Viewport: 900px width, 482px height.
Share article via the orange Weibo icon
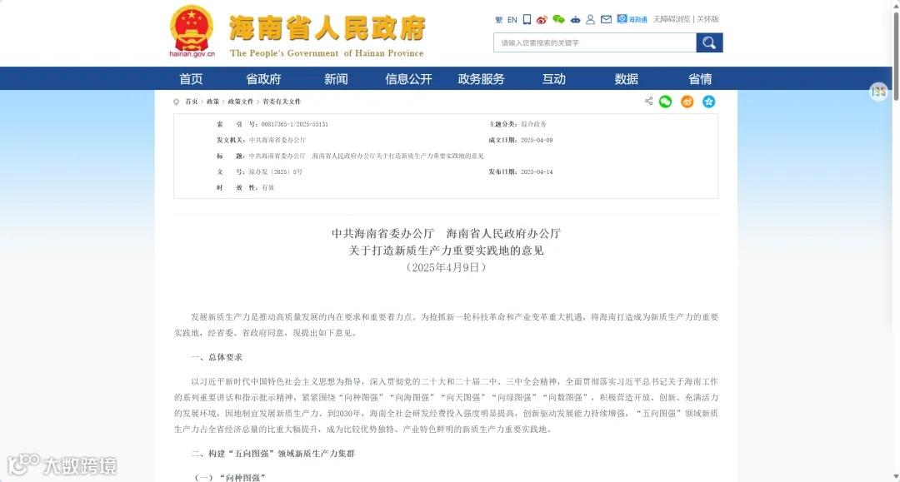pyautogui.click(x=687, y=102)
